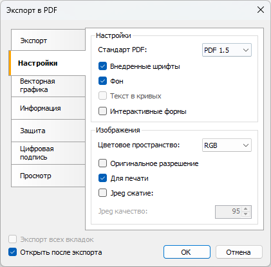Screen dimensions: 271x267
Task: Check Оригинальное разрешение option
Action: pos(102,163)
